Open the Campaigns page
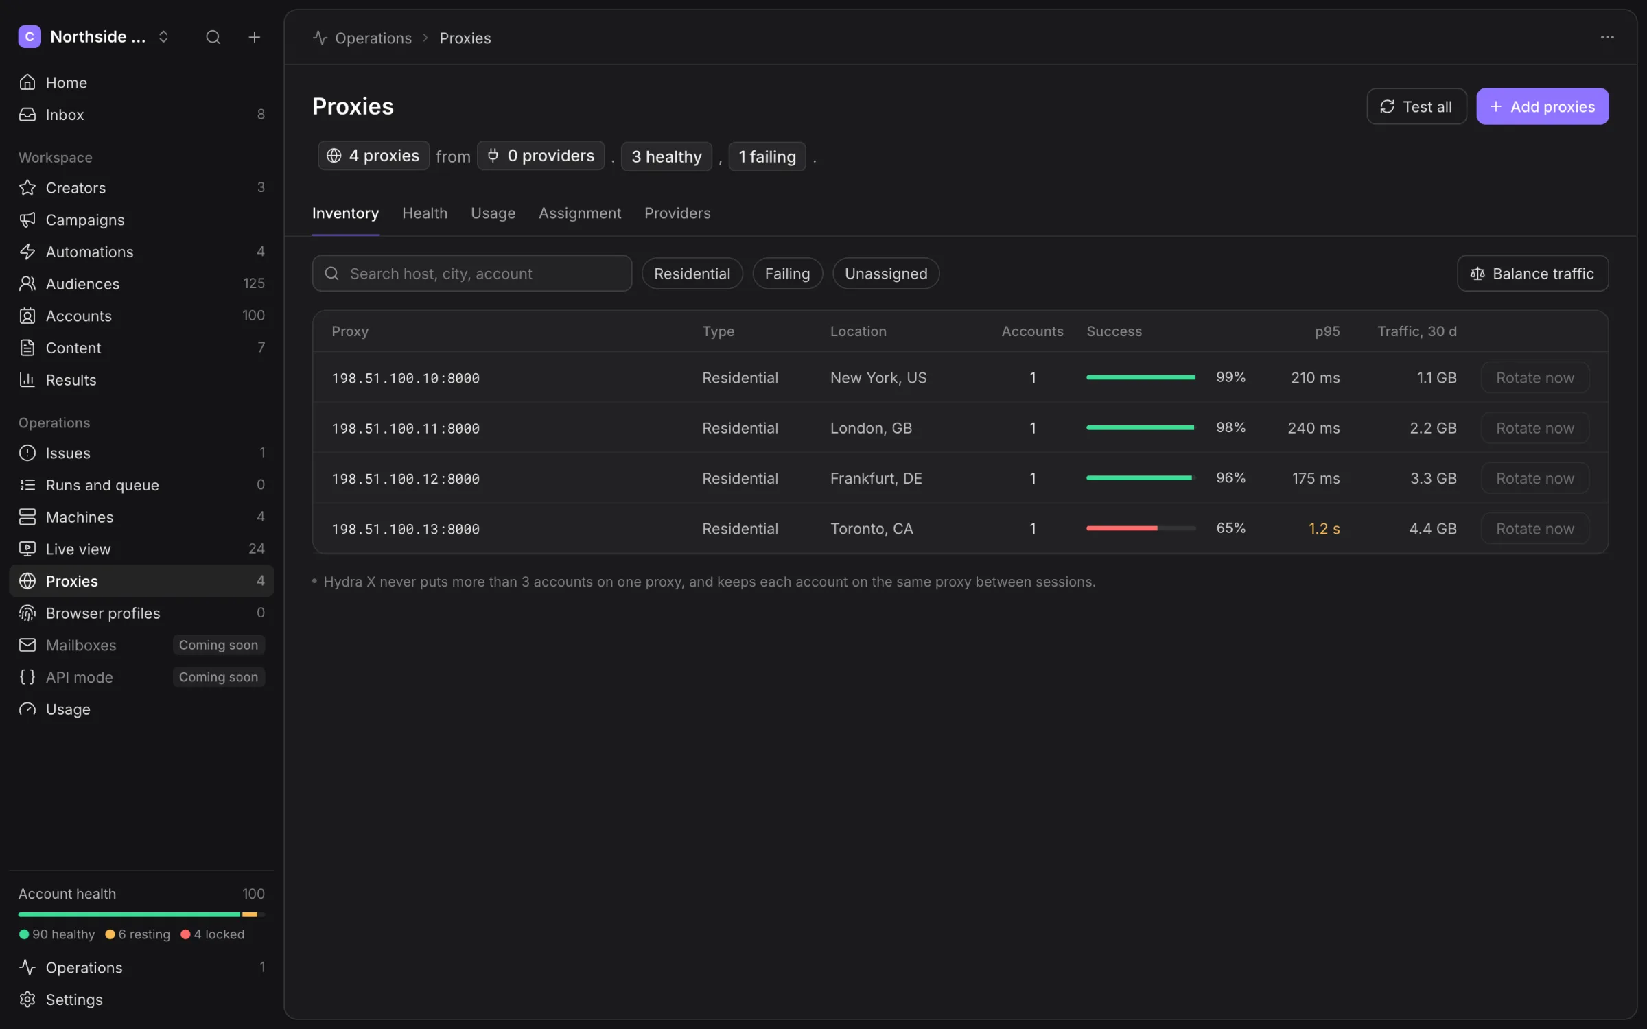 click(x=141, y=220)
